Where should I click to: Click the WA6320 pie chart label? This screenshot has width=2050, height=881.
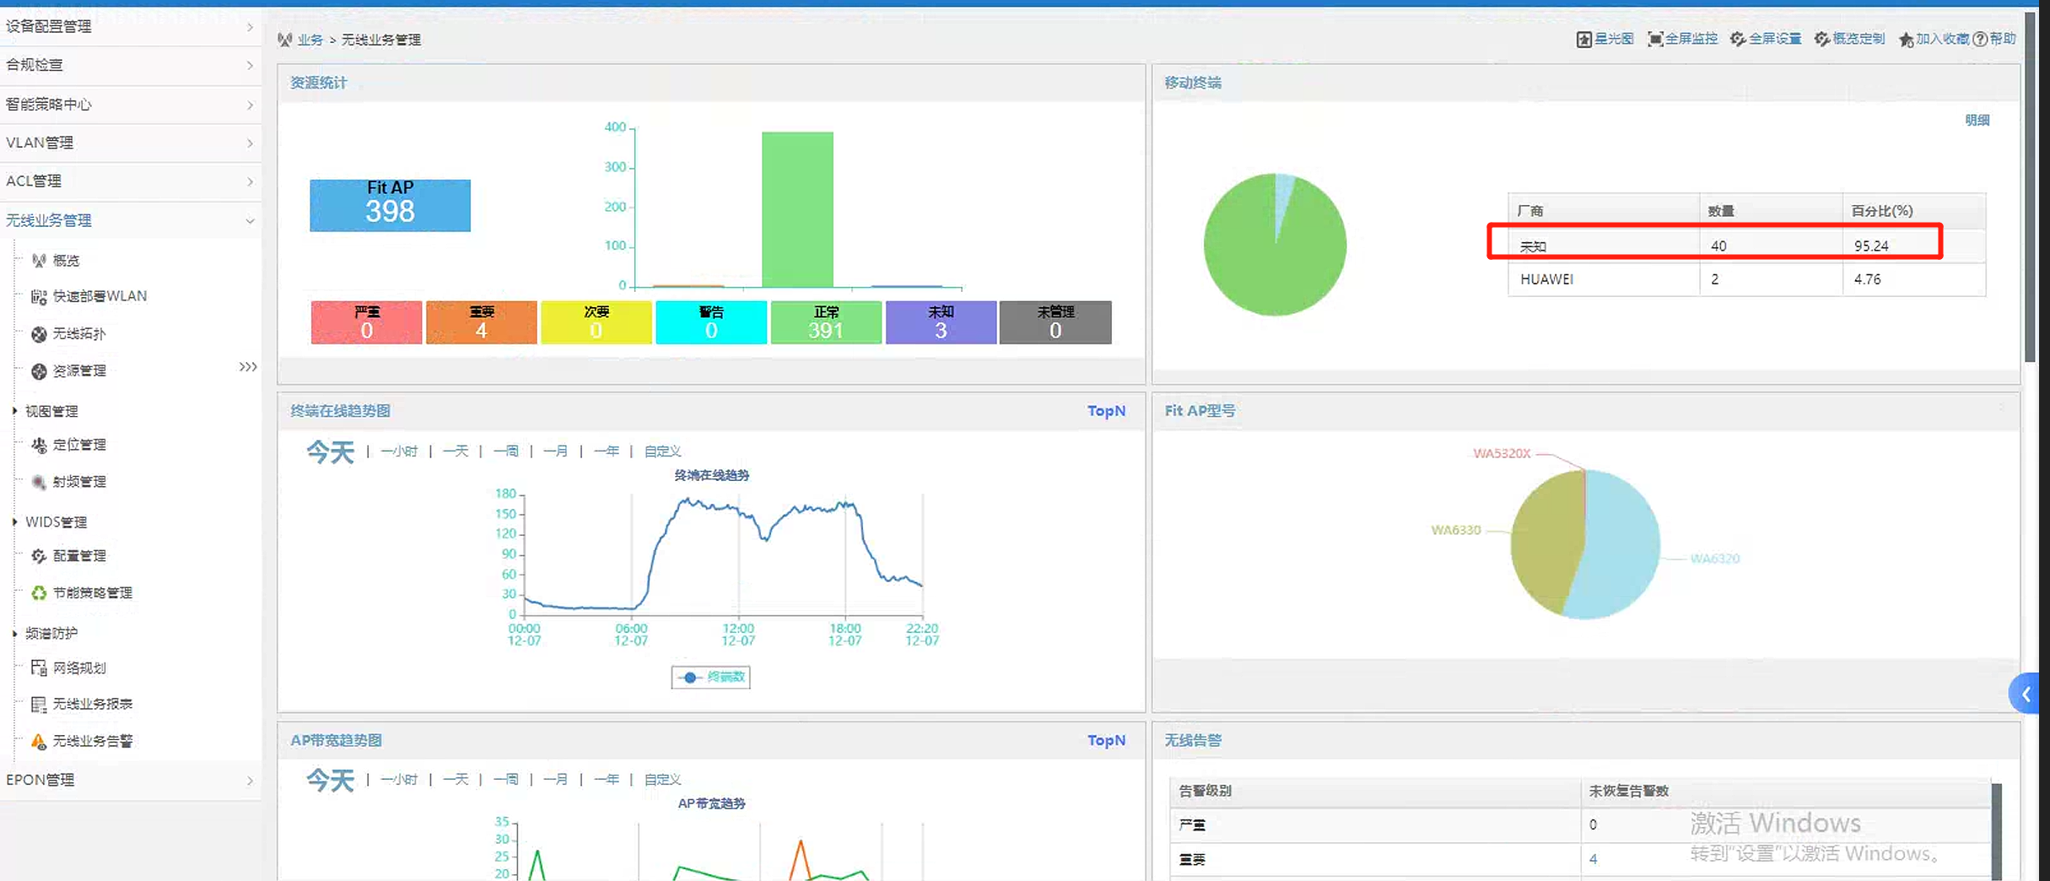[1715, 559]
